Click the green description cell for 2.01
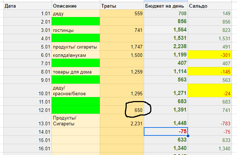The width and height of the screenshot is (237, 155). click(x=76, y=21)
